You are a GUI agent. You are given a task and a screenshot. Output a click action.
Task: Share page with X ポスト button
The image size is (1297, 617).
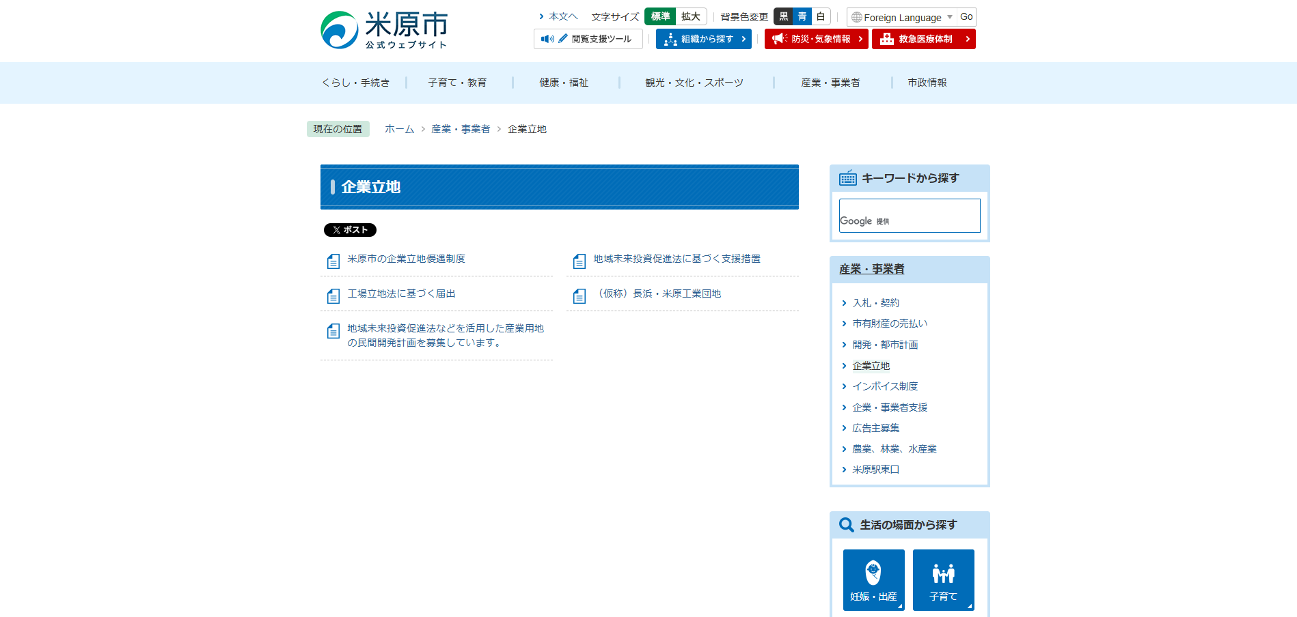[x=350, y=230]
